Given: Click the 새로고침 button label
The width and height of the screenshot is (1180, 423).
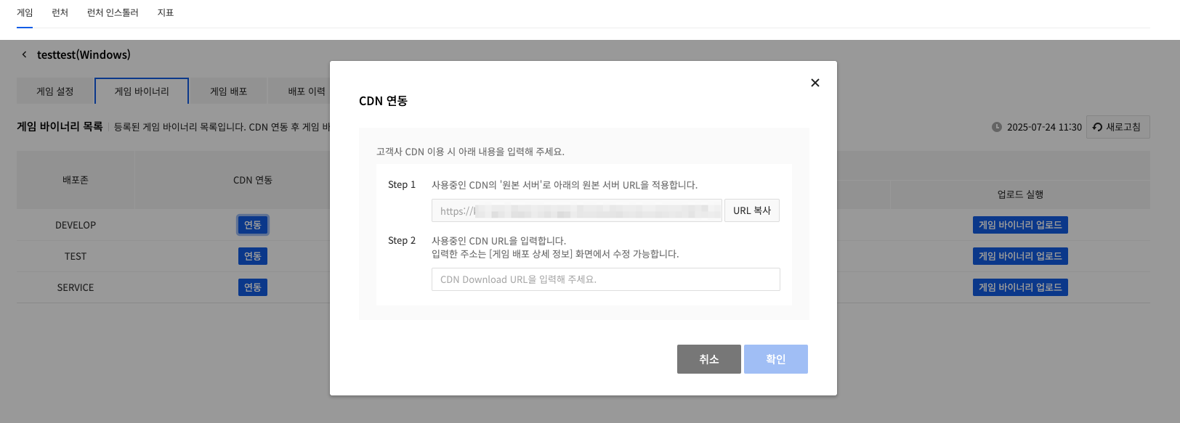Looking at the screenshot, I should tap(1123, 127).
